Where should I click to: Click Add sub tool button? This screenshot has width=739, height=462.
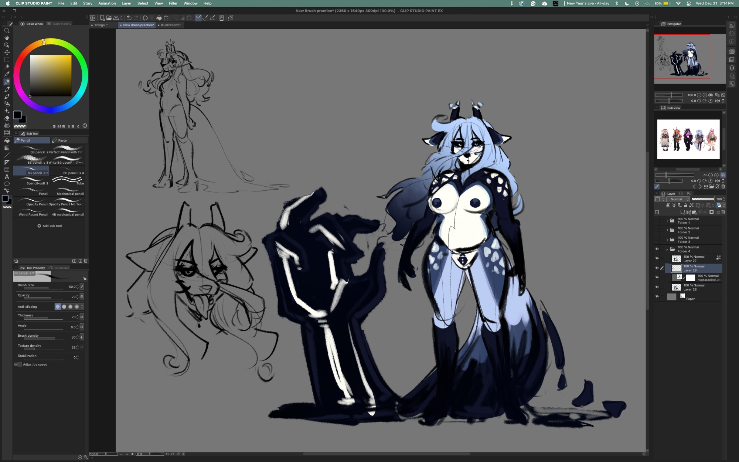50,226
